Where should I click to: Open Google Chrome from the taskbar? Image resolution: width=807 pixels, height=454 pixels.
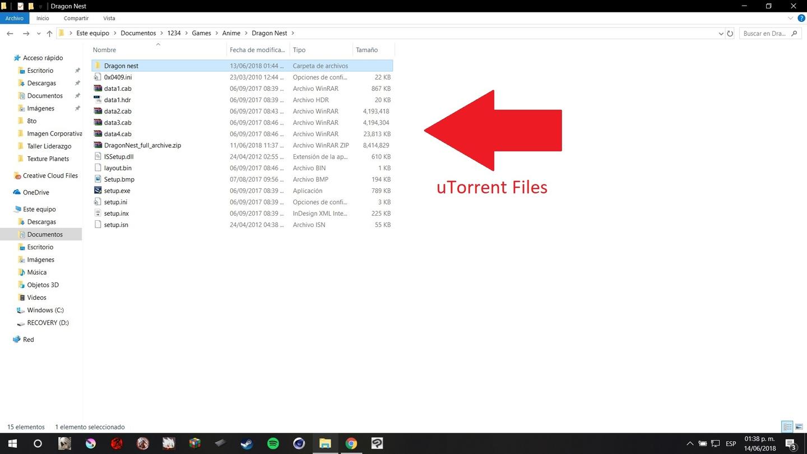pos(351,443)
